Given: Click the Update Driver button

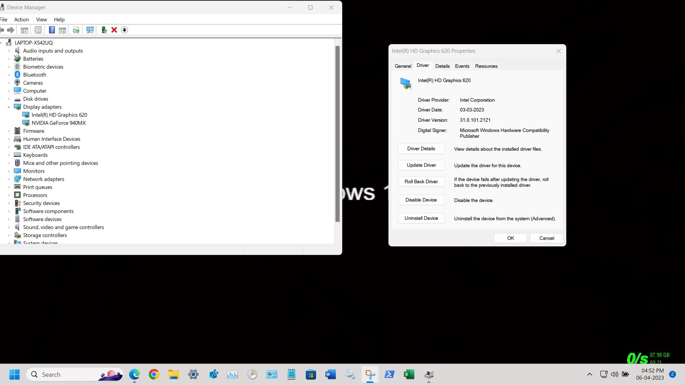Looking at the screenshot, I should (421, 165).
